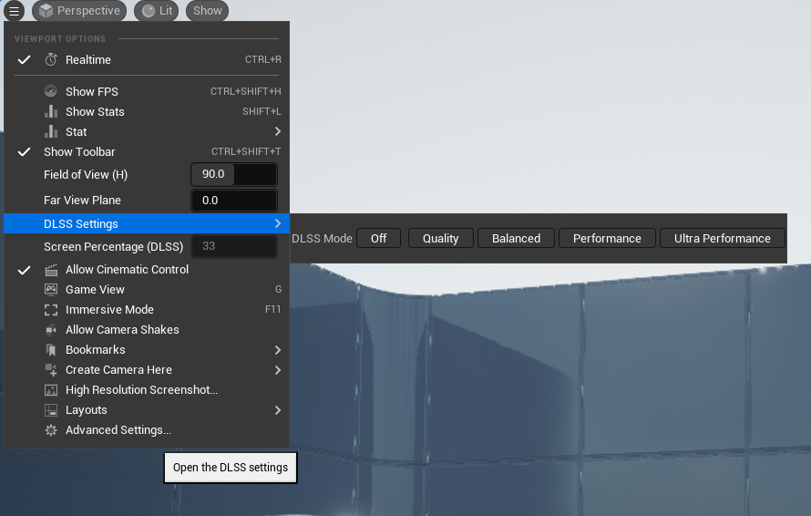Click the F11 shortcut text
Screen dimensions: 811x516
(273, 309)
